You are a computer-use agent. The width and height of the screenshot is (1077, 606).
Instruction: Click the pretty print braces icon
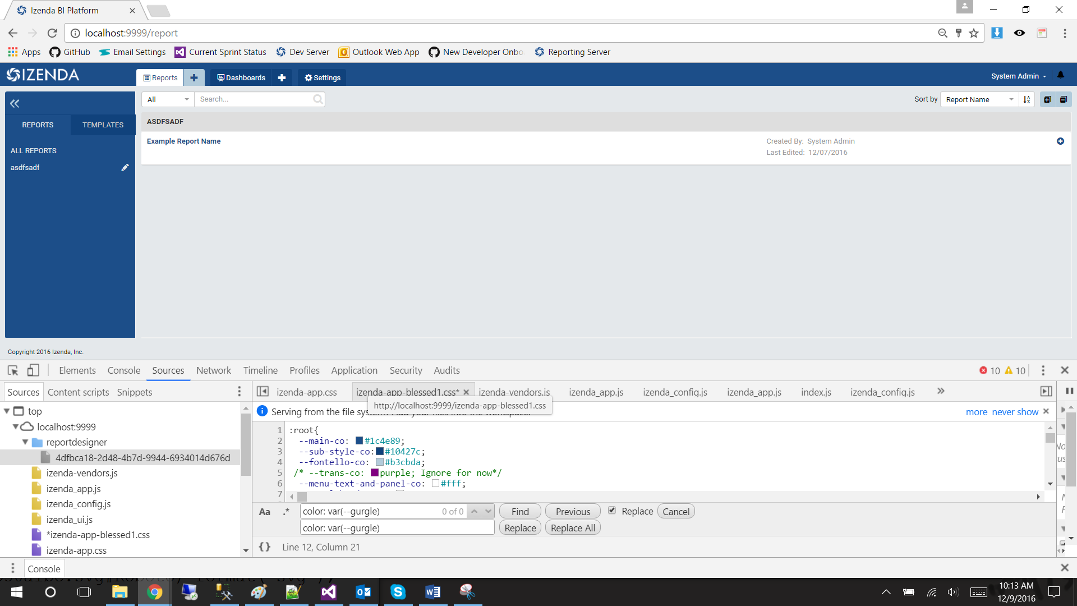click(265, 547)
